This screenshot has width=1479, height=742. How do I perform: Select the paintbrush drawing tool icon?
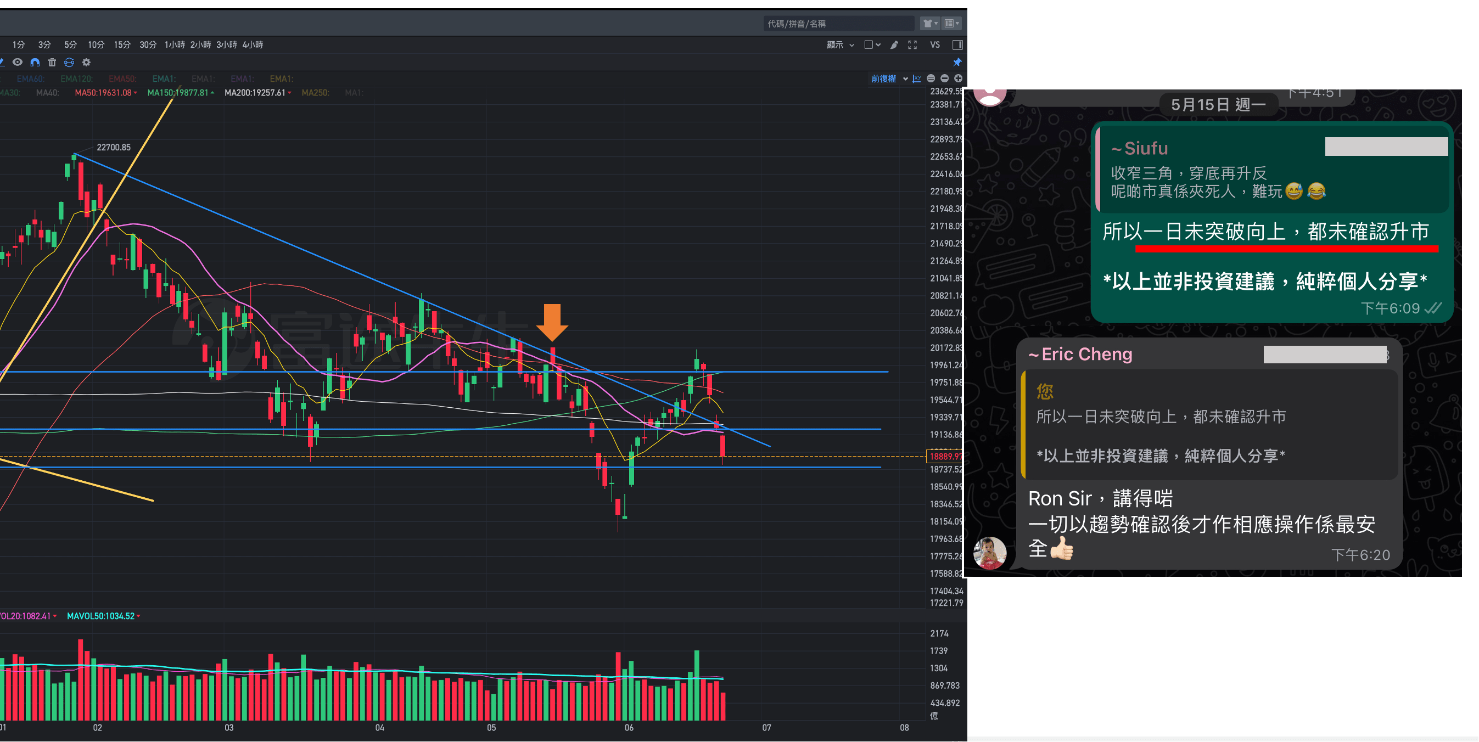[x=894, y=45]
